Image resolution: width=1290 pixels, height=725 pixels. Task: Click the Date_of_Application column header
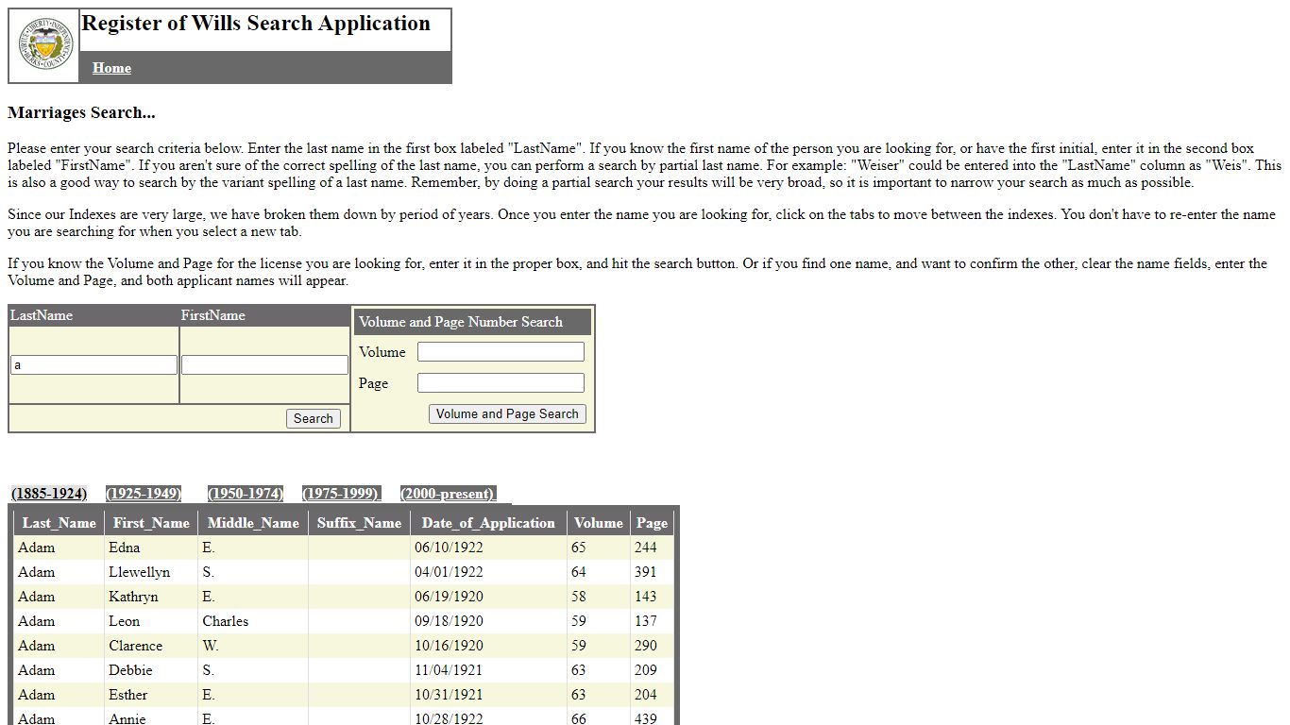point(488,523)
